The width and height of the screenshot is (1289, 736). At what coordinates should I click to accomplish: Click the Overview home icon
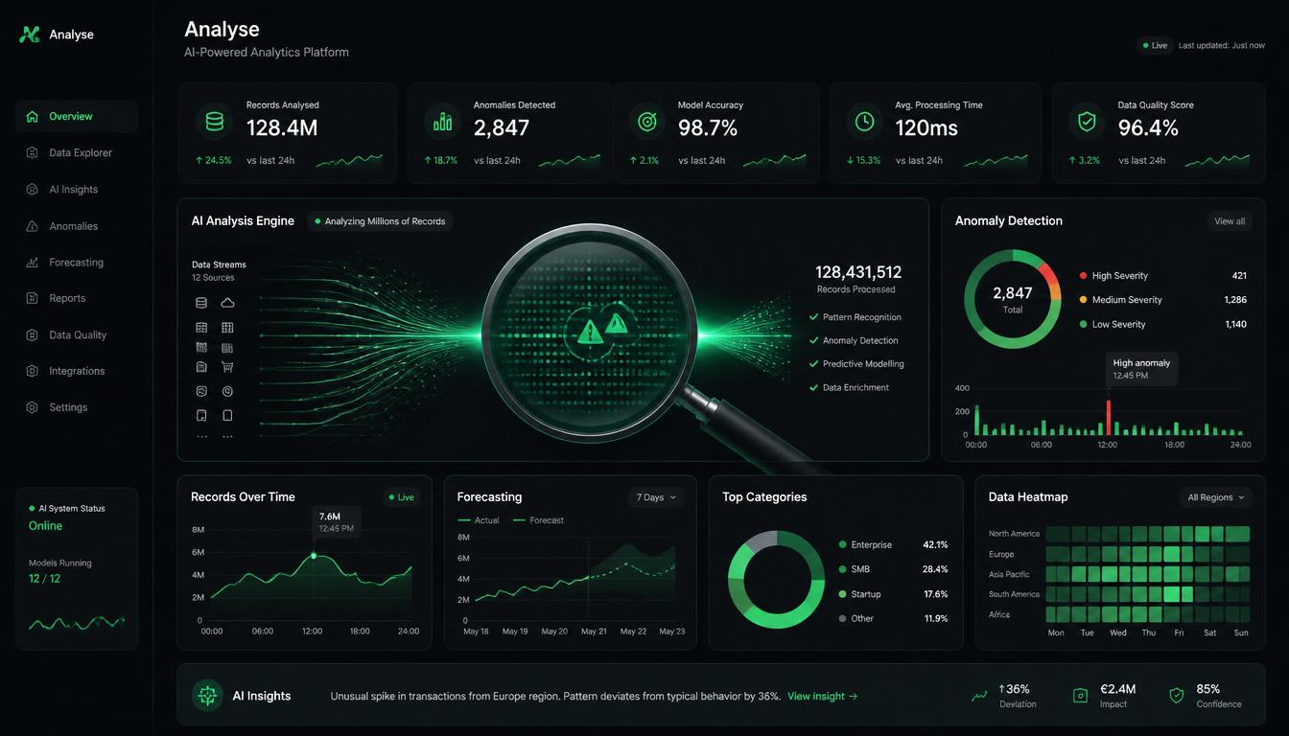pyautogui.click(x=32, y=116)
